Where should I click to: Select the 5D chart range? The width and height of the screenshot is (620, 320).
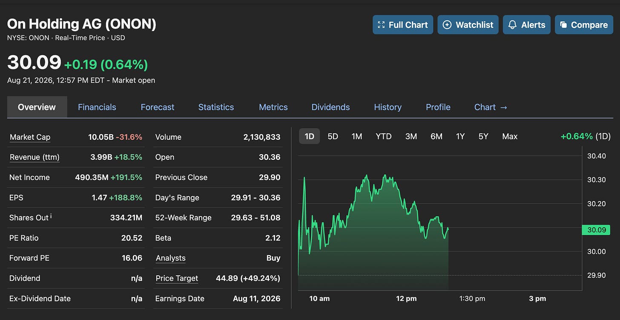pos(333,136)
